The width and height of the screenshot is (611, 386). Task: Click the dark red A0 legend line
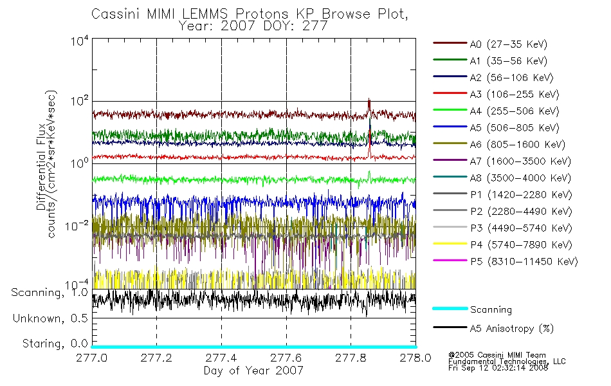[450, 43]
